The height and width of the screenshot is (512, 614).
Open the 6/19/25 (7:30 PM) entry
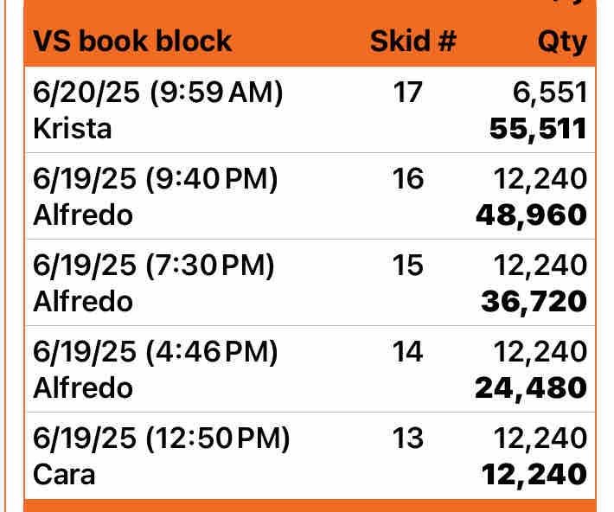(154, 266)
